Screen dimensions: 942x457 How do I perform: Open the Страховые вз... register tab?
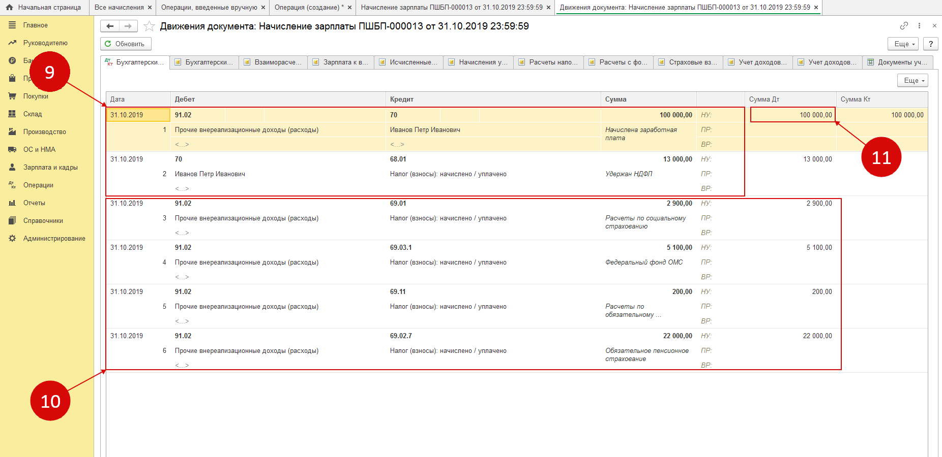(x=688, y=62)
